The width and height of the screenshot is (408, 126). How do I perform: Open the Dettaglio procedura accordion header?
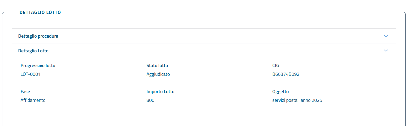(x=204, y=36)
